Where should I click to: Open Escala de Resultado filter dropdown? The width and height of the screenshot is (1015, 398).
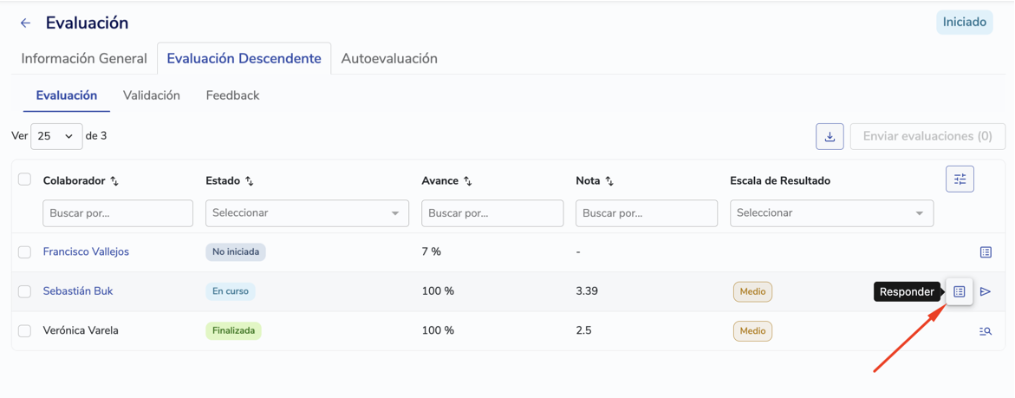point(832,213)
